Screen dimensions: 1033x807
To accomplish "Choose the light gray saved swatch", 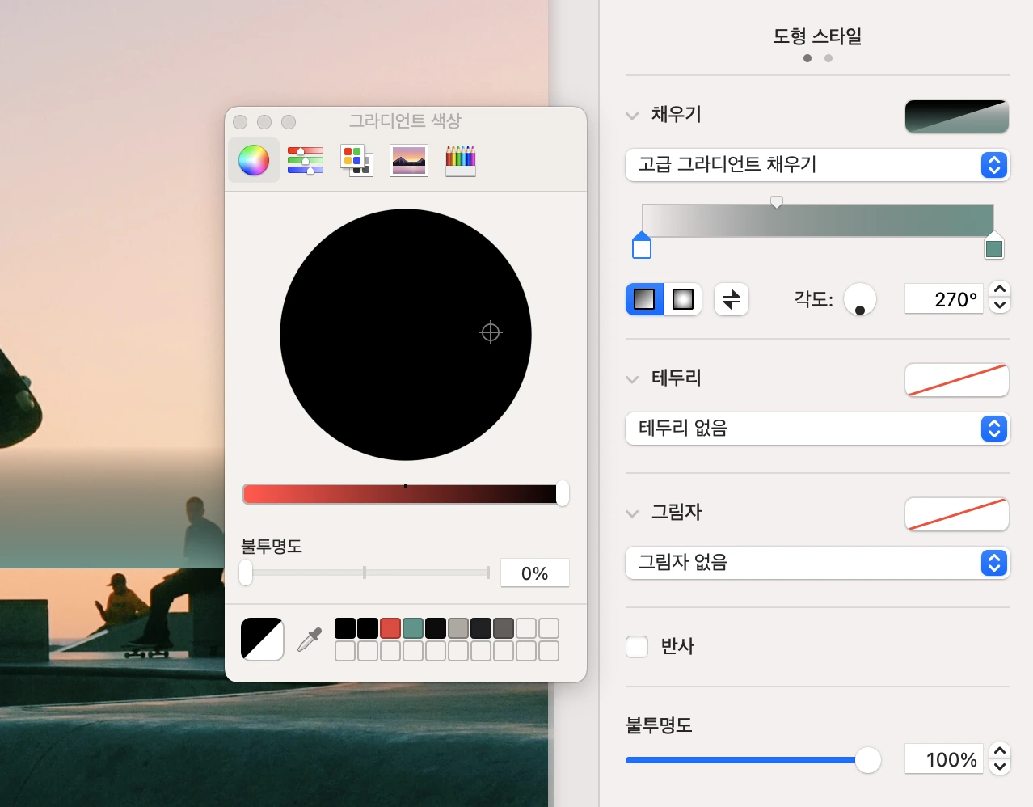I will [458, 628].
